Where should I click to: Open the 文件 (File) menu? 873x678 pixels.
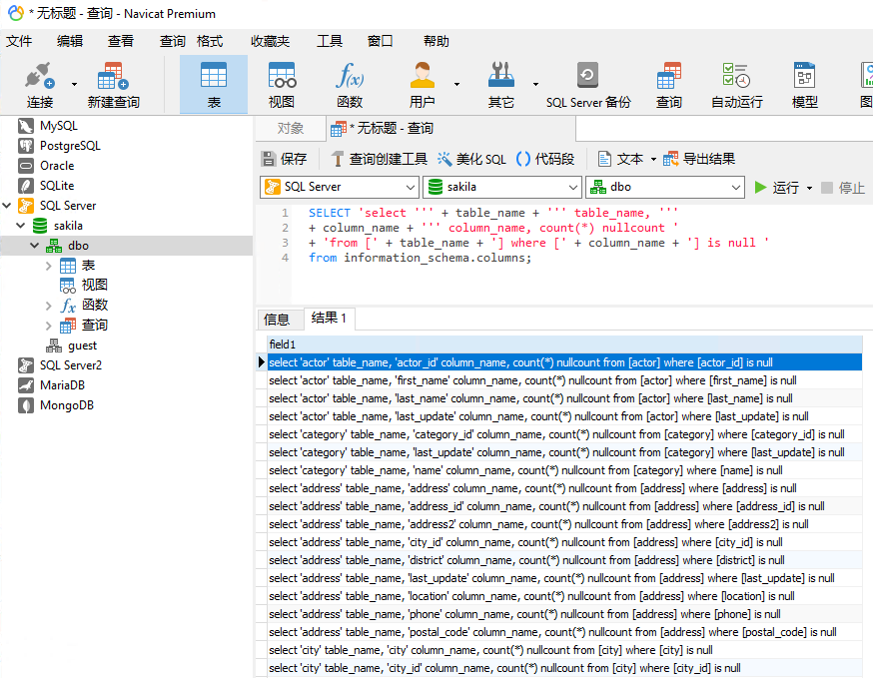point(19,41)
